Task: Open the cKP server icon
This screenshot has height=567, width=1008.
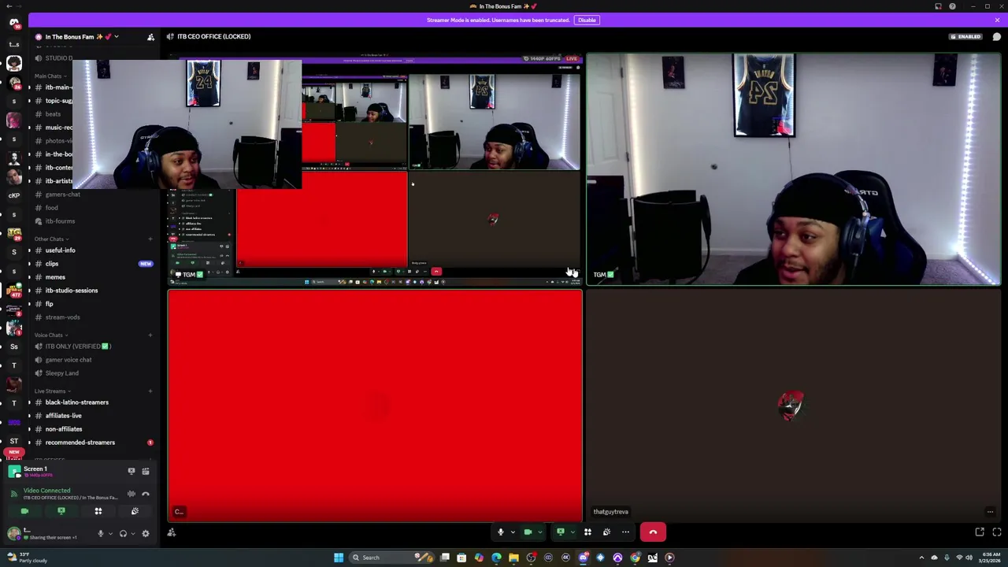Action: click(13, 195)
